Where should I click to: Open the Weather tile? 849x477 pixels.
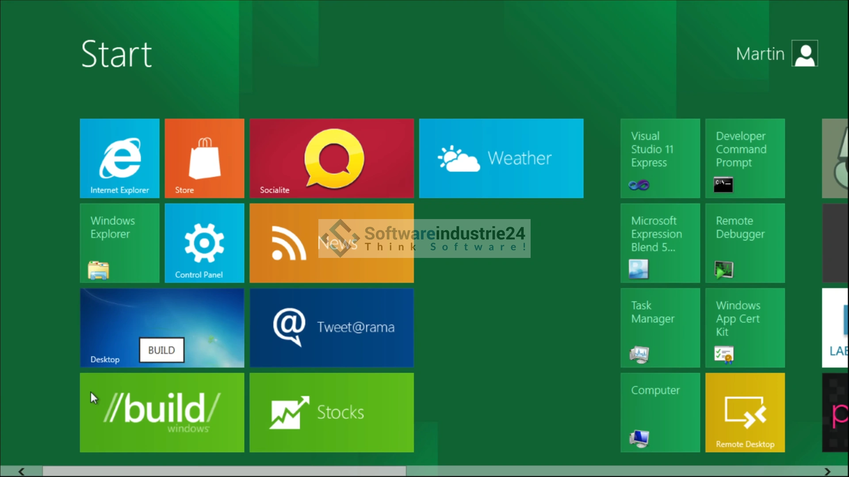(x=501, y=158)
